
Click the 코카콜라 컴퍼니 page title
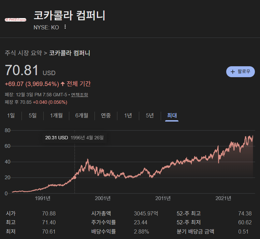(70, 15)
